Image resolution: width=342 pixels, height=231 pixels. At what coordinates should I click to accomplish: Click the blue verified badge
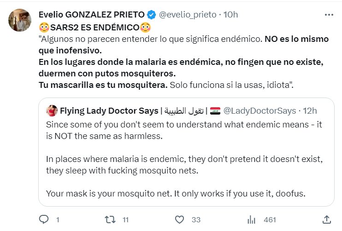tap(151, 15)
